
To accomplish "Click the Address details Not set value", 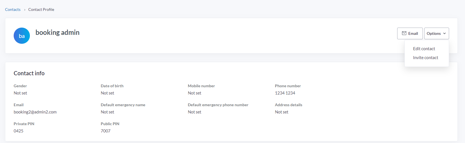I will click(x=282, y=112).
